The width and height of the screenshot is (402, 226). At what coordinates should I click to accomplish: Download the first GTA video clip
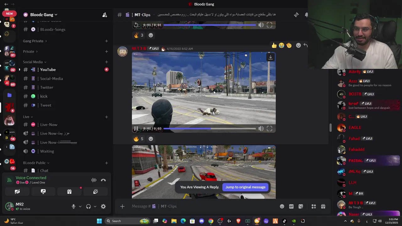pyautogui.click(x=270, y=57)
